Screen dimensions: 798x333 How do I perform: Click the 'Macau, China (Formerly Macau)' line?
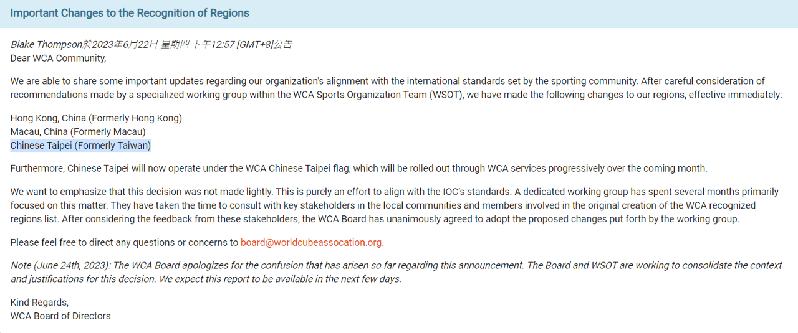click(78, 132)
